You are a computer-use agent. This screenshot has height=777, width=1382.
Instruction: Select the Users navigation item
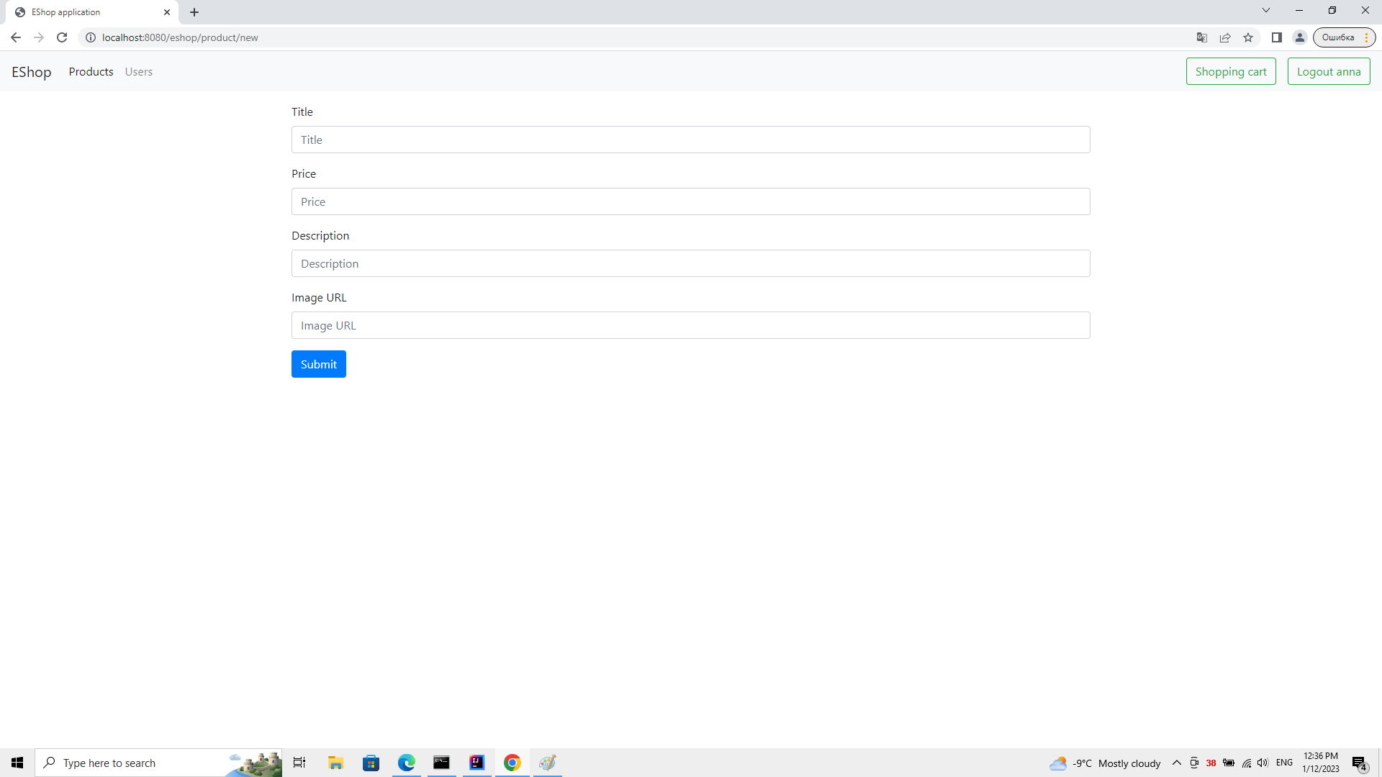pyautogui.click(x=138, y=71)
